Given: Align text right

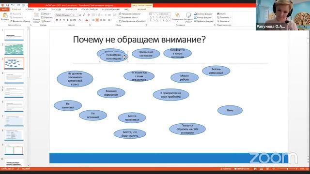Looking at the screenshot, I should coord(101,20).
